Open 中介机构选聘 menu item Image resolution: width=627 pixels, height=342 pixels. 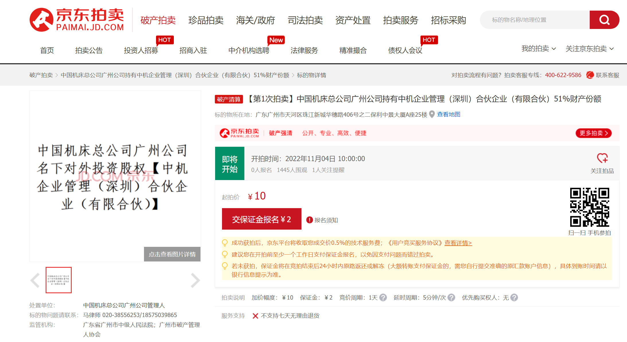pos(249,50)
